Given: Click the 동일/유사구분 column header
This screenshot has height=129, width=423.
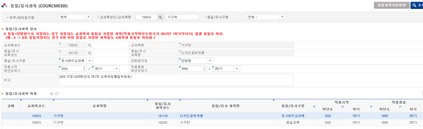Looking at the screenshot, I should [x=293, y=106].
